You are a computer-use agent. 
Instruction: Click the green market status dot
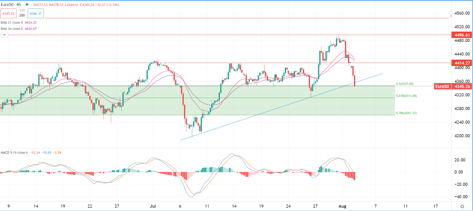(x=27, y=5)
